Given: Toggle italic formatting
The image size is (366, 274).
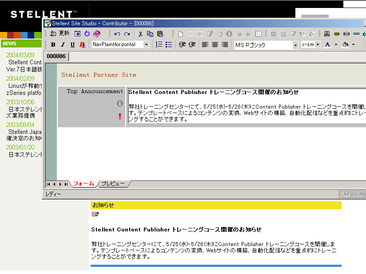Looking at the screenshot, I should pos(63,44).
